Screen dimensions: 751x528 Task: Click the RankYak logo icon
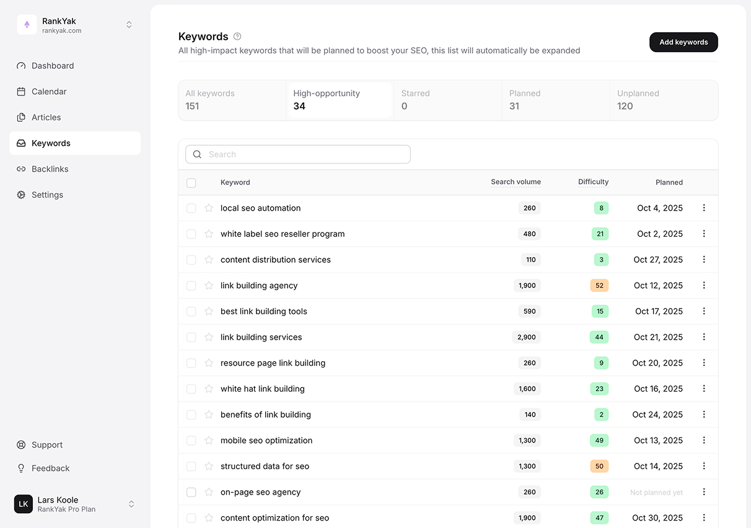click(x=27, y=25)
